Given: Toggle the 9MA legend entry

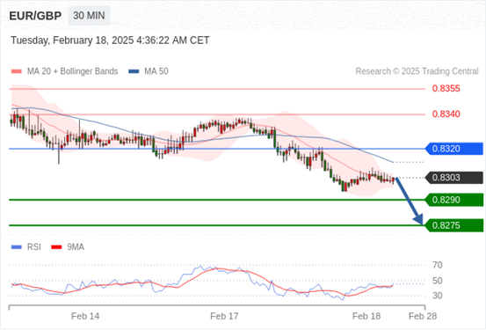Looking at the screenshot, I should 68,247.
